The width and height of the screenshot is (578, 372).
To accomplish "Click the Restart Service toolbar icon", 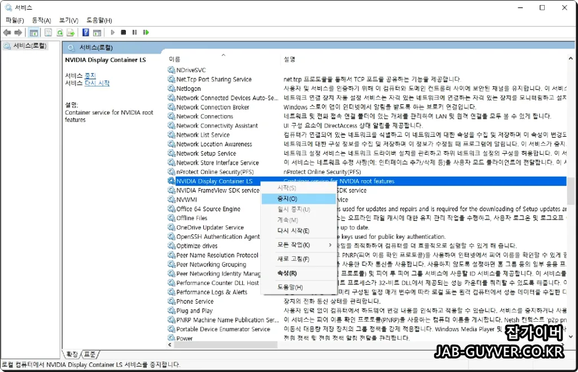I will (x=146, y=32).
